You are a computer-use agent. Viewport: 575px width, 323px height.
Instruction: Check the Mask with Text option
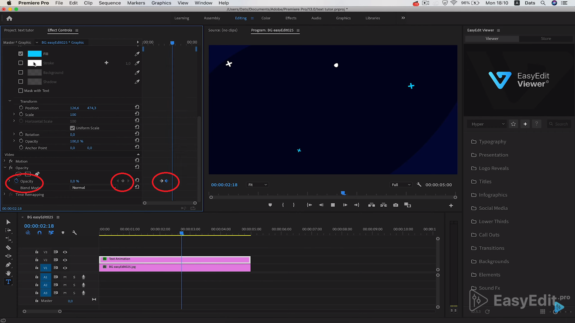click(21, 91)
